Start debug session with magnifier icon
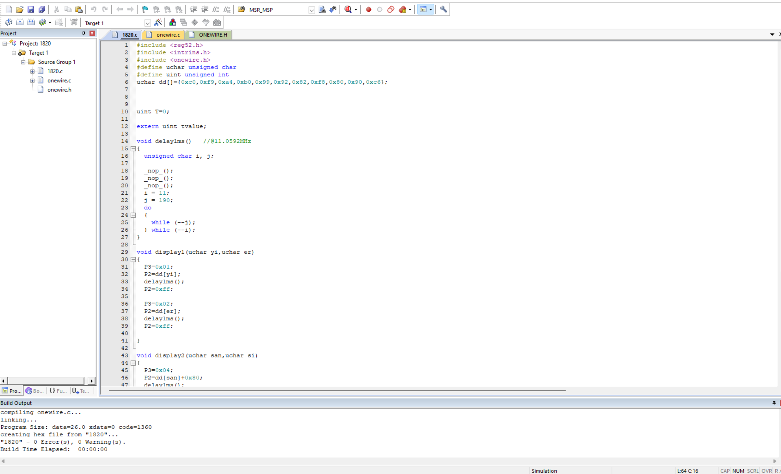The image size is (781, 474). click(348, 10)
